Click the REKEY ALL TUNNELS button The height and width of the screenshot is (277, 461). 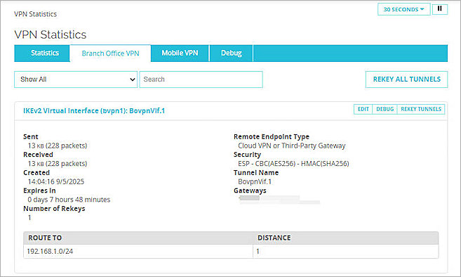pos(406,79)
